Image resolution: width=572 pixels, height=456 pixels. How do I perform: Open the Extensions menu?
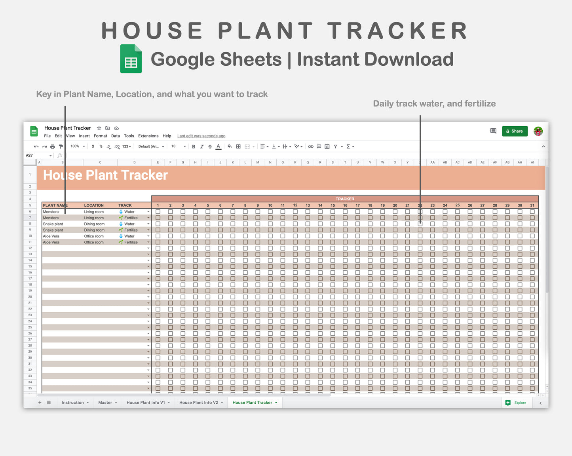[148, 136]
